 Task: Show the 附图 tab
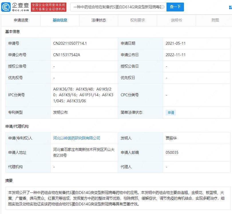point(215,20)
